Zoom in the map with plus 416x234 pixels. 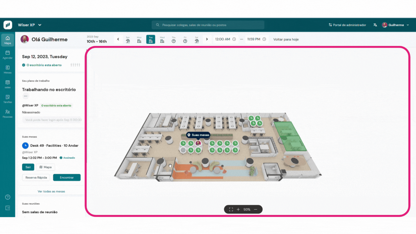point(238,209)
